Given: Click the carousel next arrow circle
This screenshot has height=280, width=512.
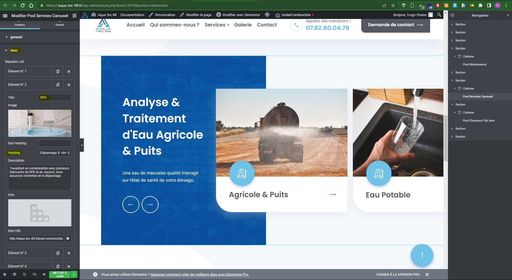Looking at the screenshot, I should tap(150, 205).
